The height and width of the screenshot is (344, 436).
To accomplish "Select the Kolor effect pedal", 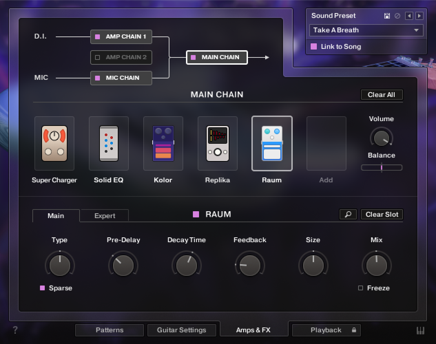I will pyautogui.click(x=163, y=143).
